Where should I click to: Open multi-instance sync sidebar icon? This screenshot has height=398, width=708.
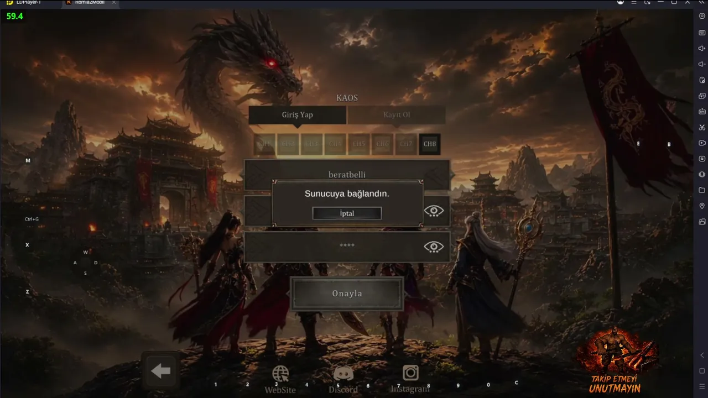702,96
